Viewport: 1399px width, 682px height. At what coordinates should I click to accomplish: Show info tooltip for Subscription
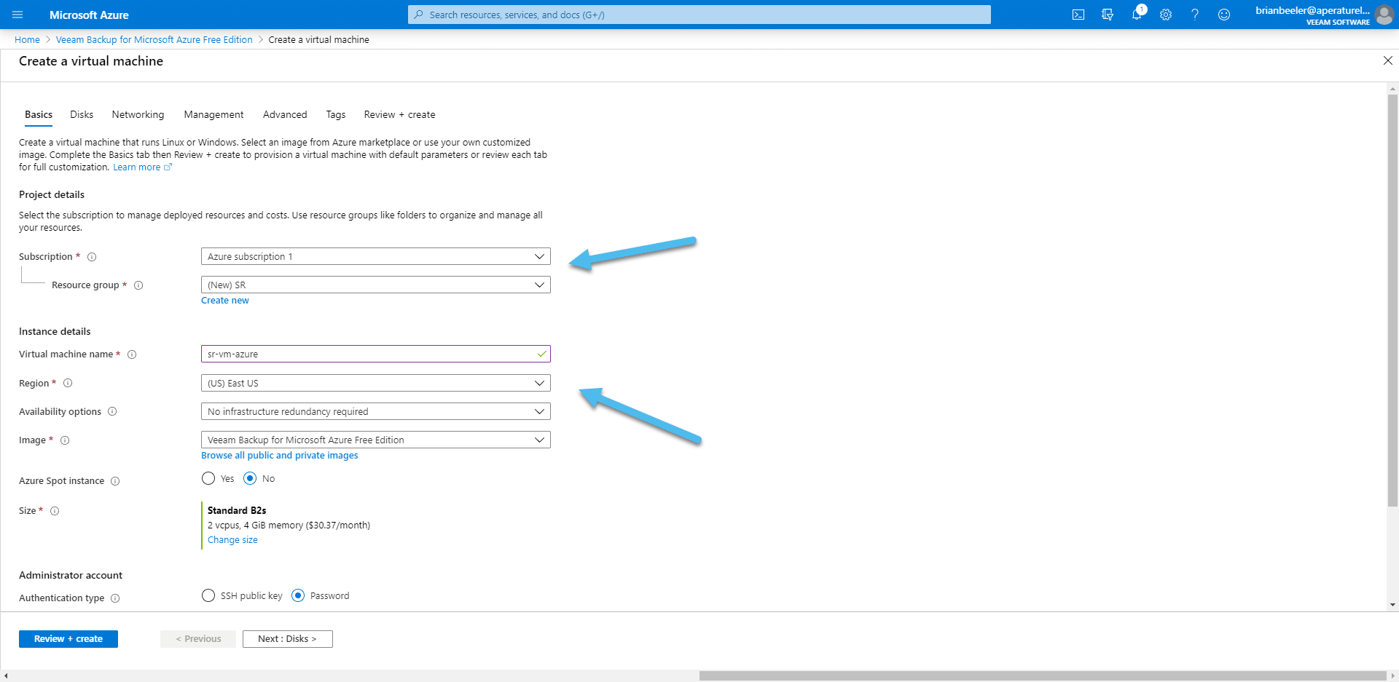[x=92, y=257]
